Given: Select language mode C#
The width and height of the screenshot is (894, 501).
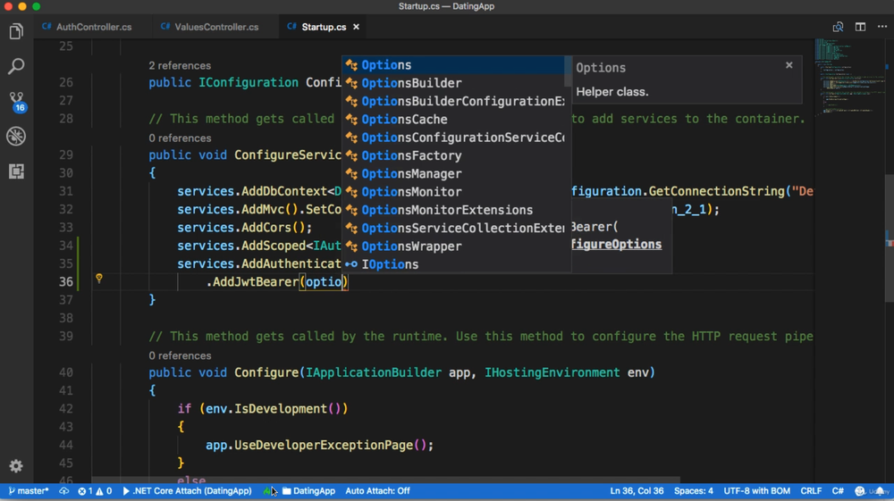Looking at the screenshot, I should click(838, 491).
